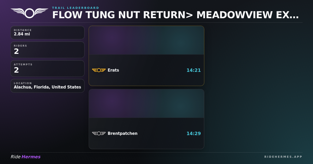313x164 pixels.
Task: View the Brentpatchen rider name
Action: click(122, 133)
